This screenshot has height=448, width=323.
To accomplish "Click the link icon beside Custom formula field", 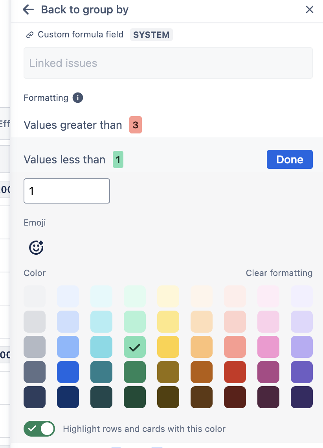I will click(29, 34).
